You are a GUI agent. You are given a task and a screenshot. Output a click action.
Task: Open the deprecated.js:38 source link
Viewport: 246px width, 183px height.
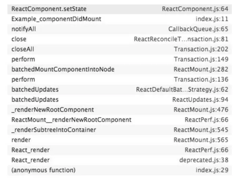point(204,160)
